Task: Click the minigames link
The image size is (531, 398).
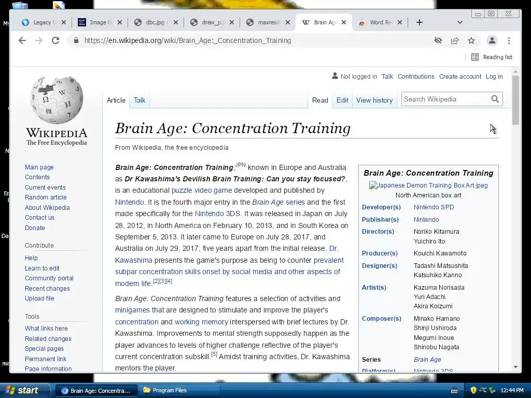Action: 132,310
